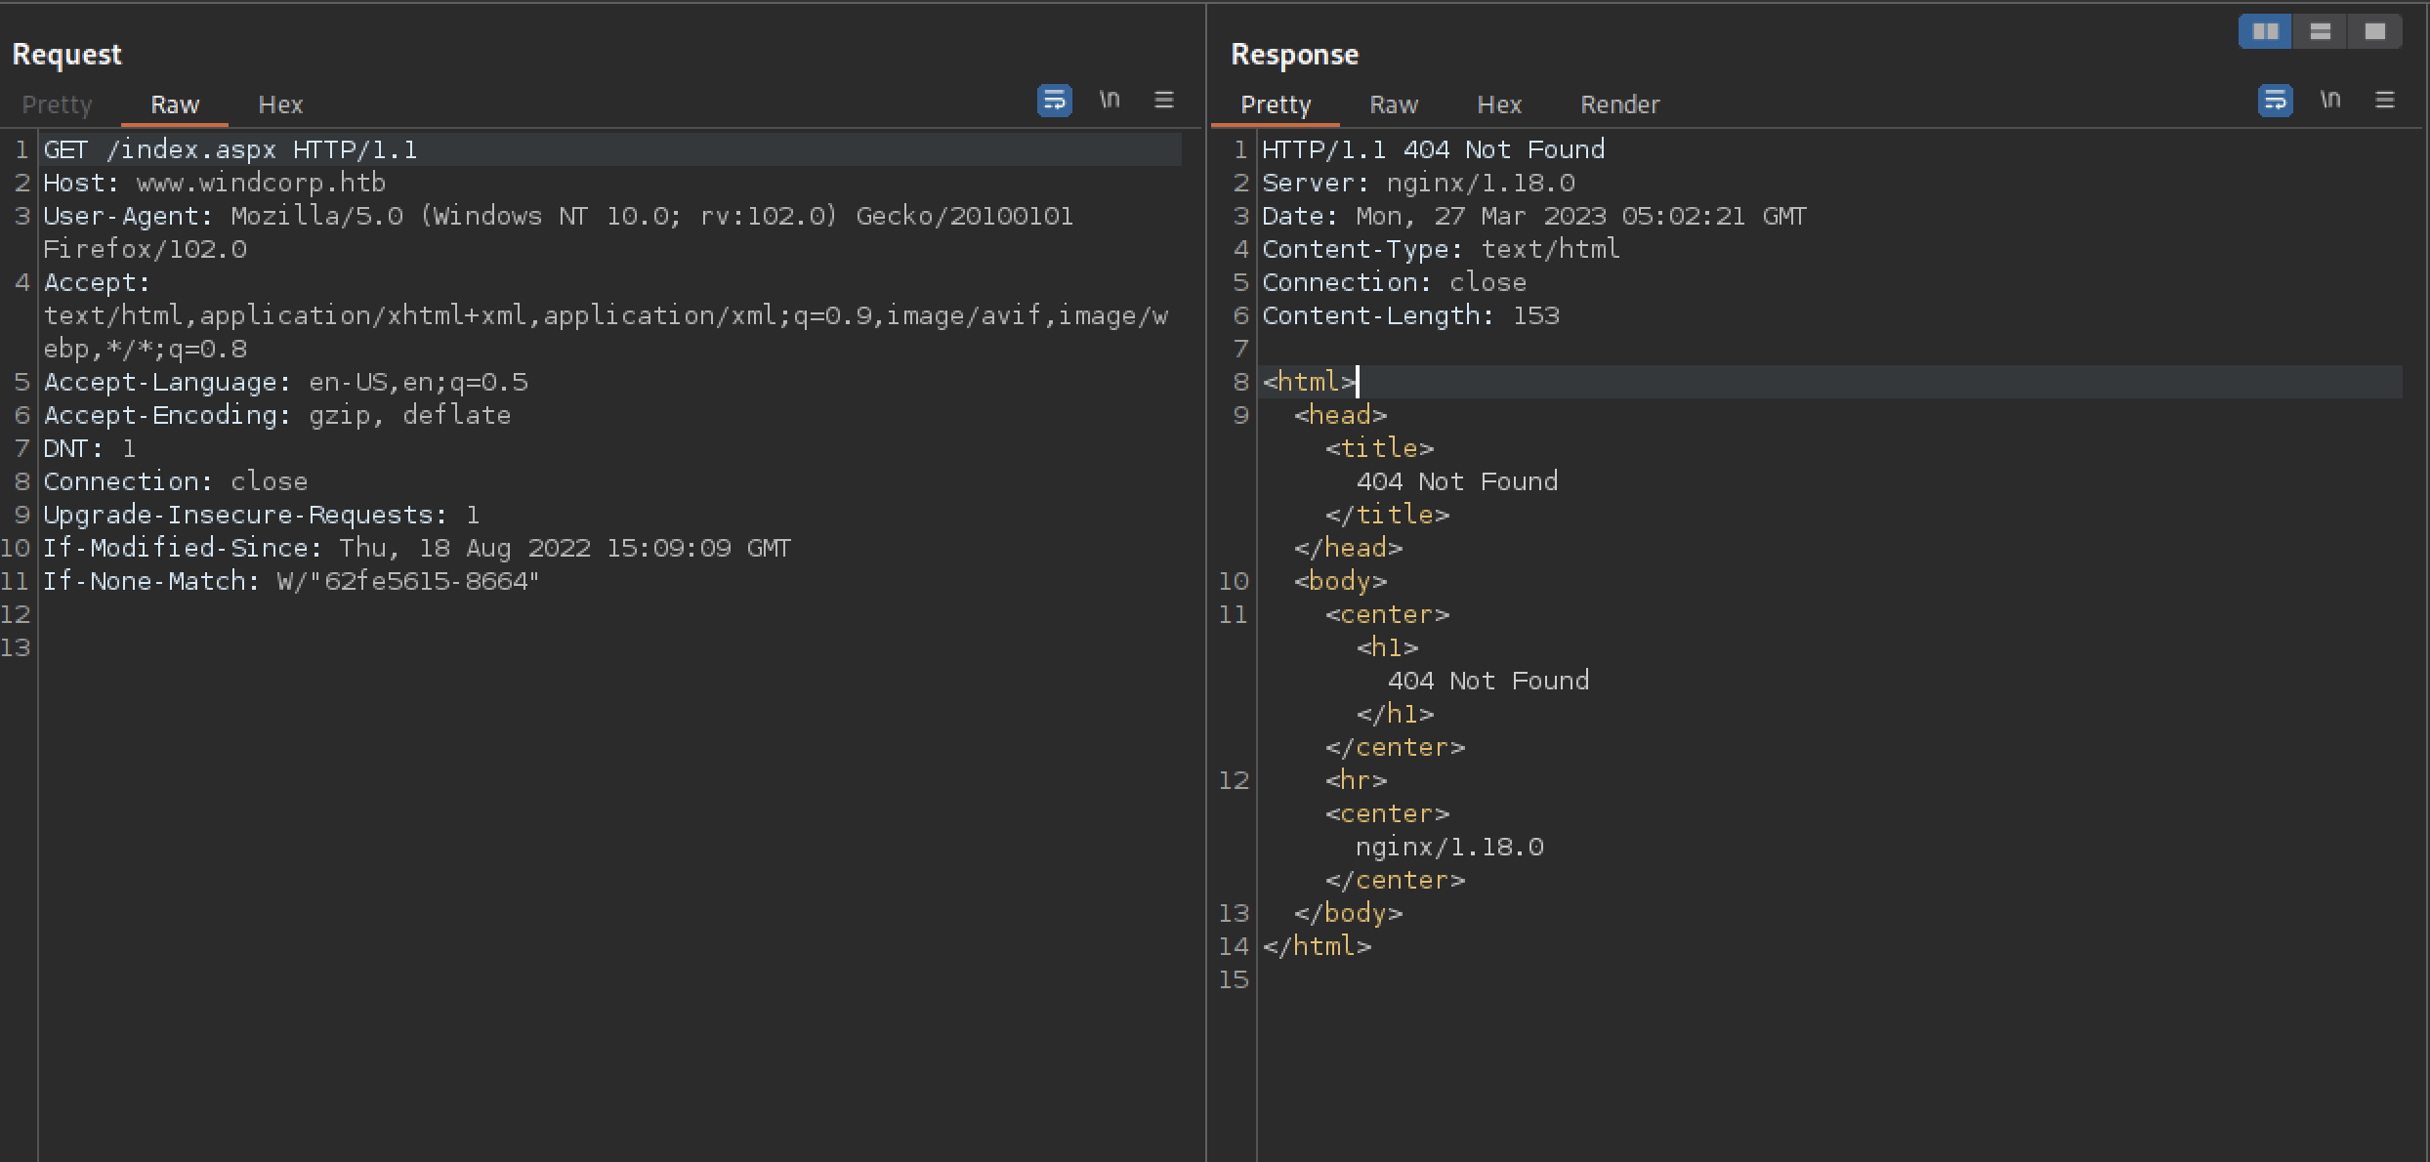2430x1162 pixels.
Task: Open Request panel hamburger options menu
Action: tap(1163, 100)
